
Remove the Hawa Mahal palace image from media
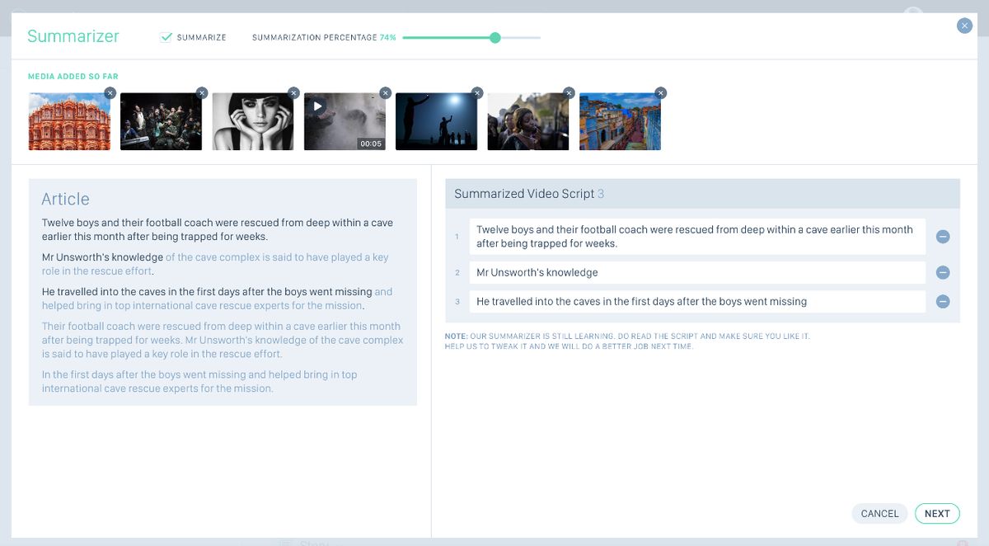(110, 93)
